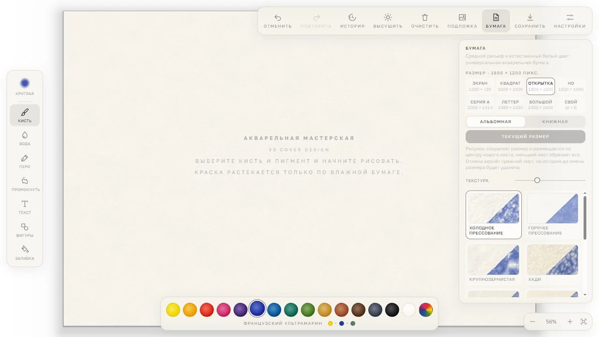The width and height of the screenshot is (599, 337).
Task: Fit canvas to screen icon
Action: click(584, 322)
